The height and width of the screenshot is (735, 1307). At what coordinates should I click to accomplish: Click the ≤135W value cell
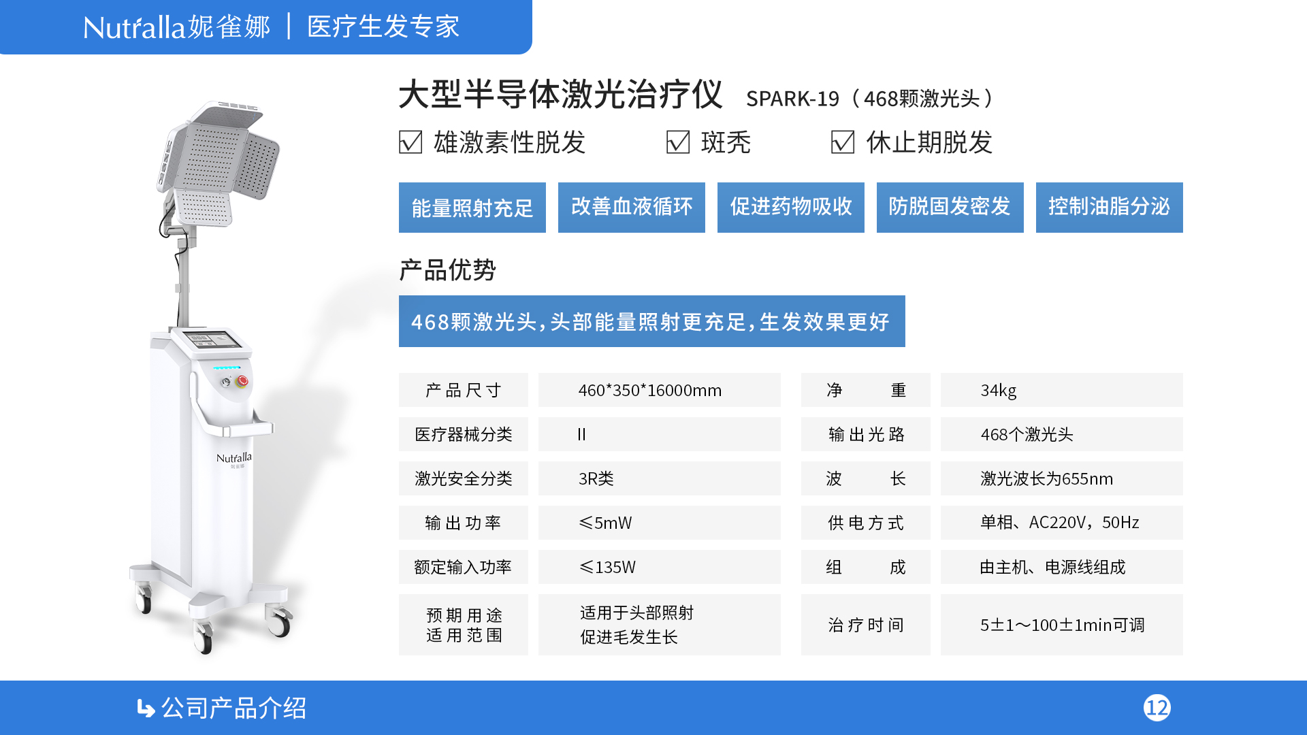(660, 567)
